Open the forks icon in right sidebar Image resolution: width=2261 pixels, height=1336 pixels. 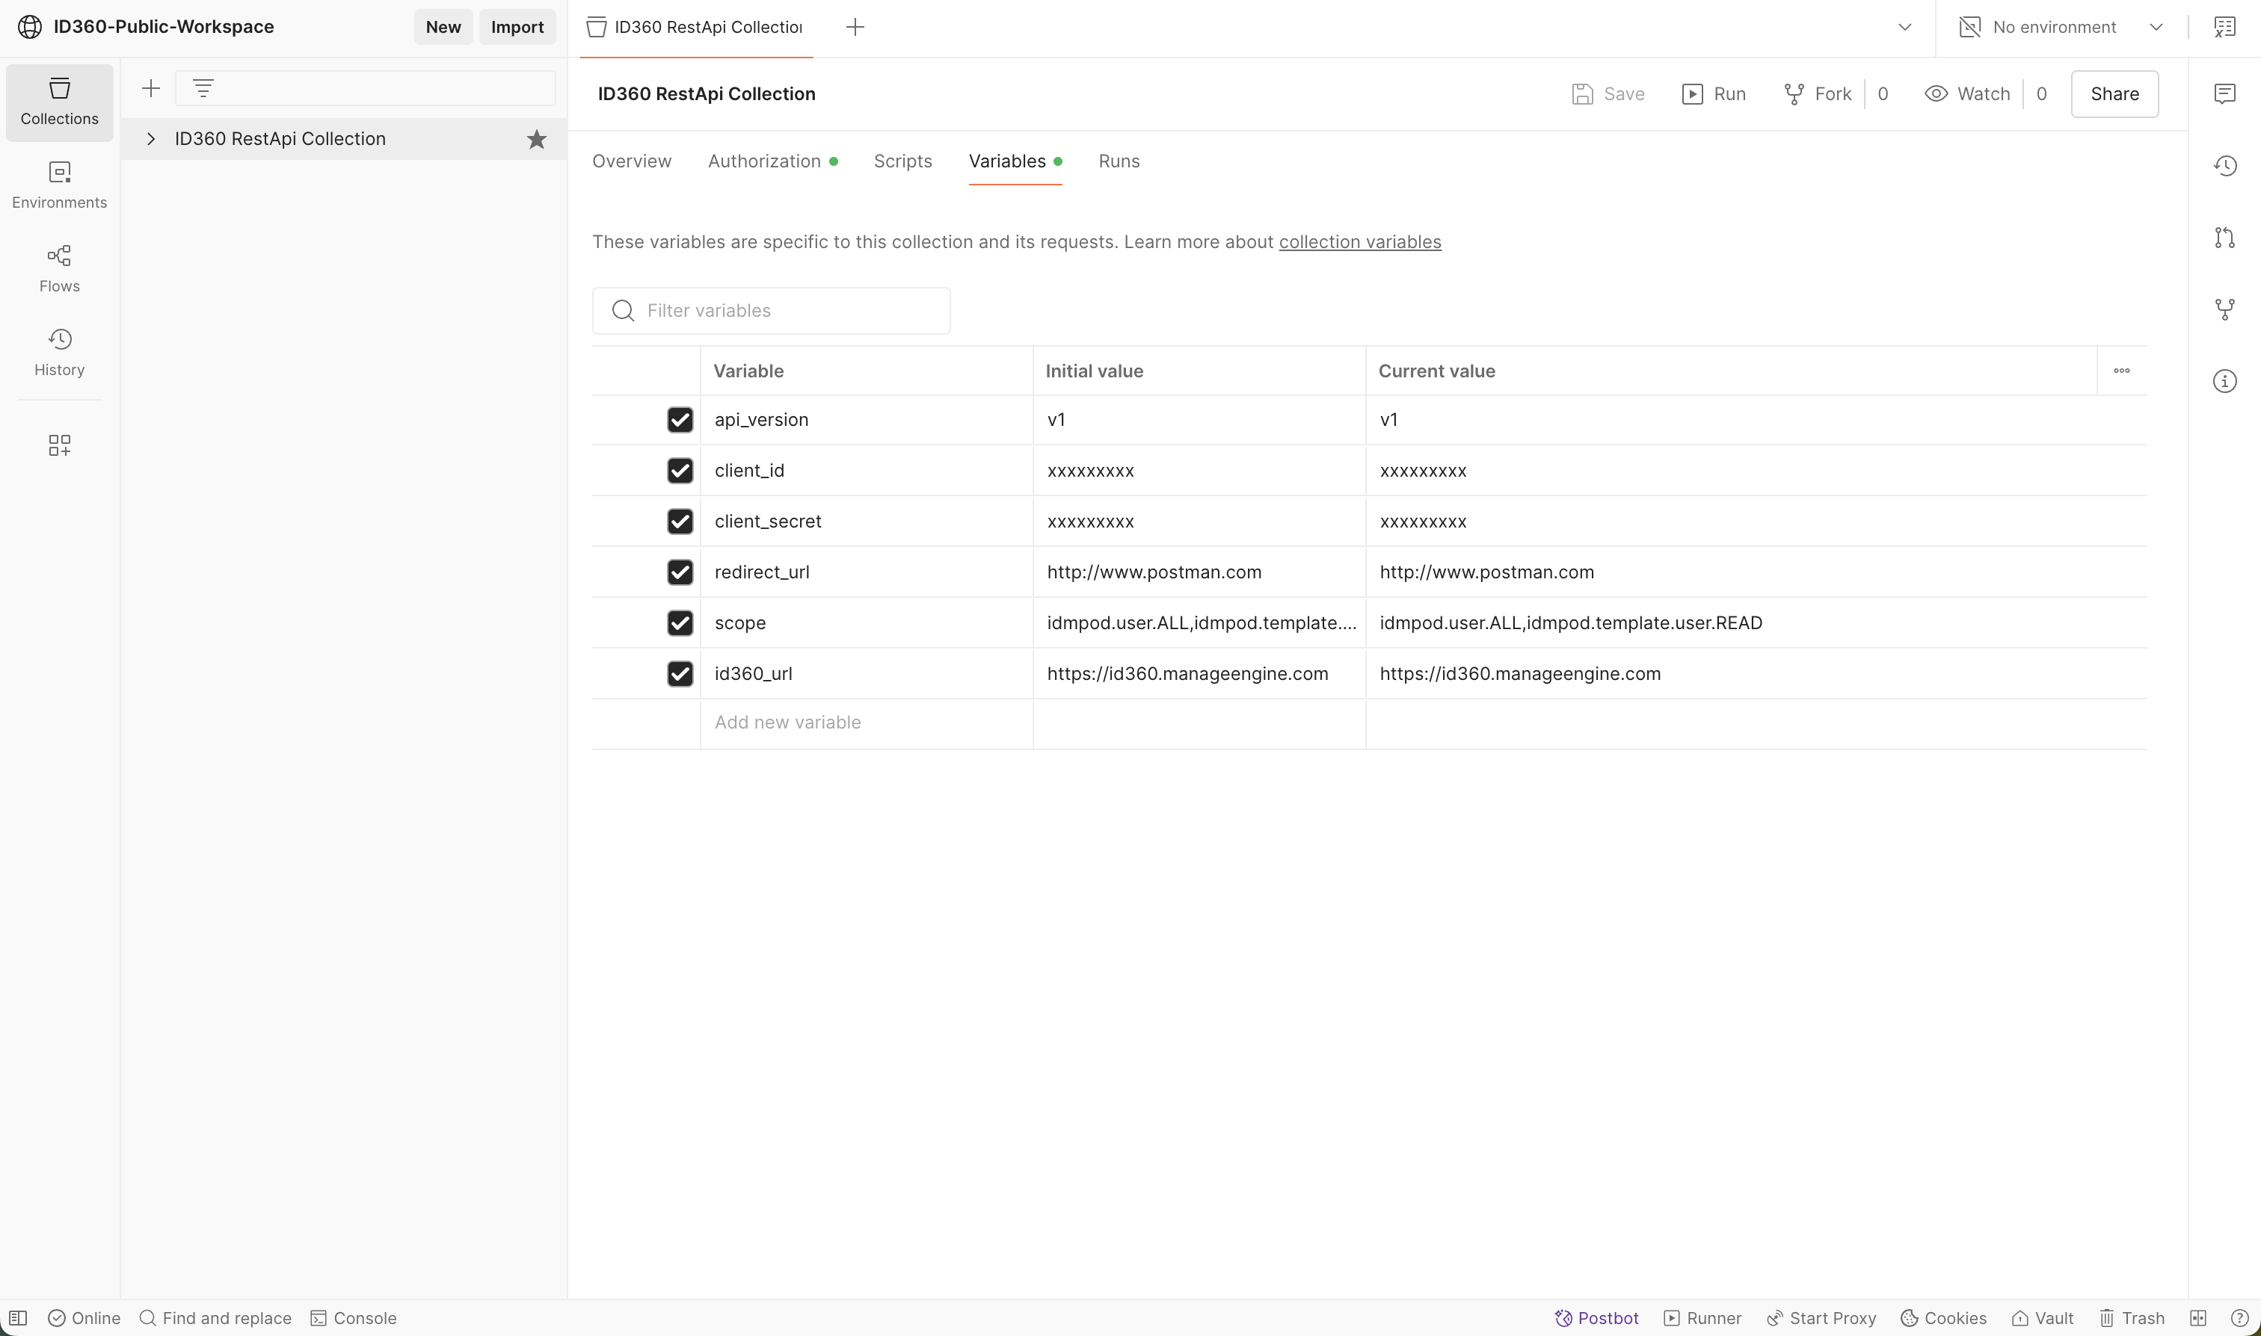tap(2225, 309)
